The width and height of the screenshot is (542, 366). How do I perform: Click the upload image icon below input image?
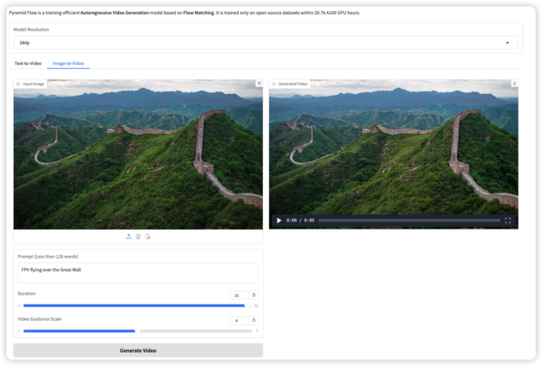coord(128,236)
